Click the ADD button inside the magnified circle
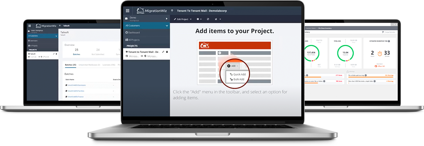This screenshot has height=146, width=424. 233,66
